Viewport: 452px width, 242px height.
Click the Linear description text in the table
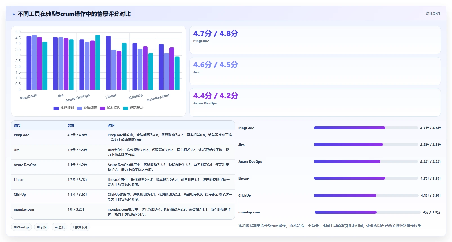(x=169, y=182)
